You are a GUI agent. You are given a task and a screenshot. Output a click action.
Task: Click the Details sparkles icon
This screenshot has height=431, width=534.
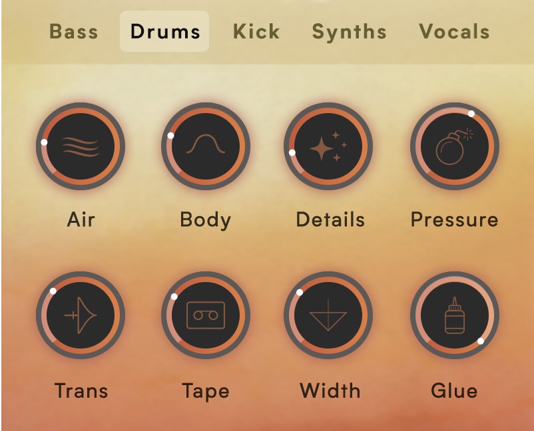(x=328, y=146)
